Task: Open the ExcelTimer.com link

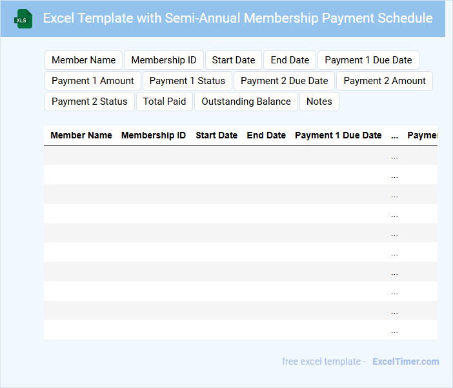Action: coord(405,361)
